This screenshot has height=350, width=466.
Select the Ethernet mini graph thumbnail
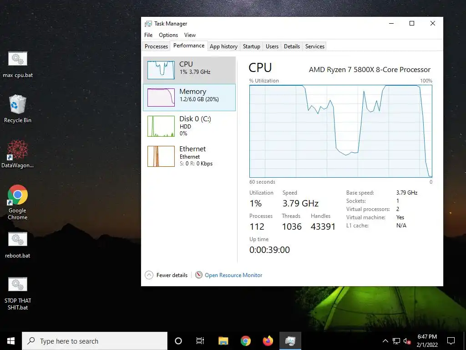click(x=161, y=156)
